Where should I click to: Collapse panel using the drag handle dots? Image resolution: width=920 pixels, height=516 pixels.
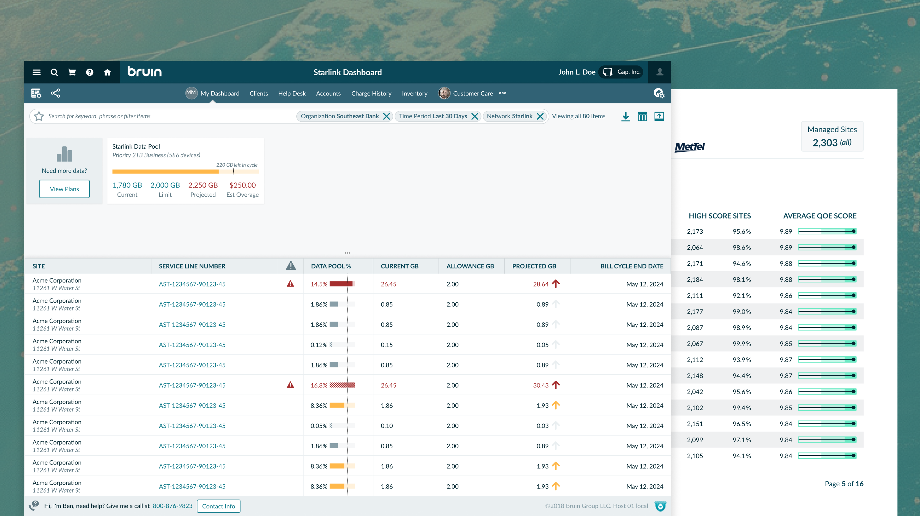tap(348, 253)
